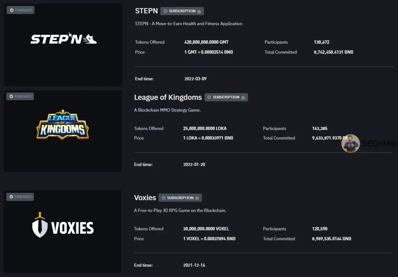Viewport: 398px width, 277px height.
Task: Click STEPN end time 2022-03-09
Action: pyautogui.click(x=195, y=79)
